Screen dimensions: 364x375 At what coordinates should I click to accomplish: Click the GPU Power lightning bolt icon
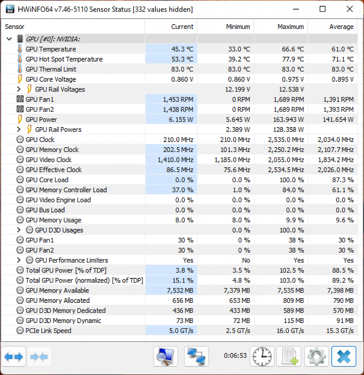pos(20,119)
